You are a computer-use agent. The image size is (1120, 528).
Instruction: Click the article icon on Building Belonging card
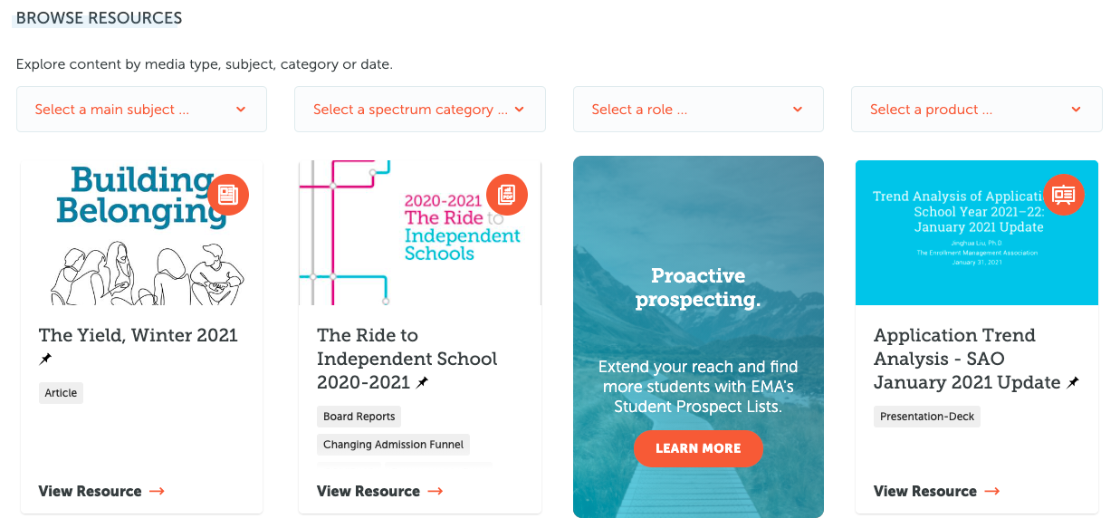tap(228, 195)
